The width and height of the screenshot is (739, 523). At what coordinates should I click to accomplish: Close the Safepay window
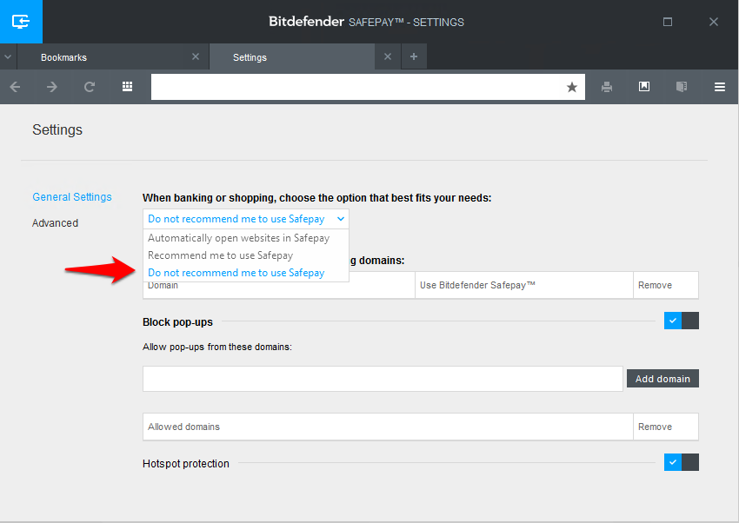coord(714,22)
